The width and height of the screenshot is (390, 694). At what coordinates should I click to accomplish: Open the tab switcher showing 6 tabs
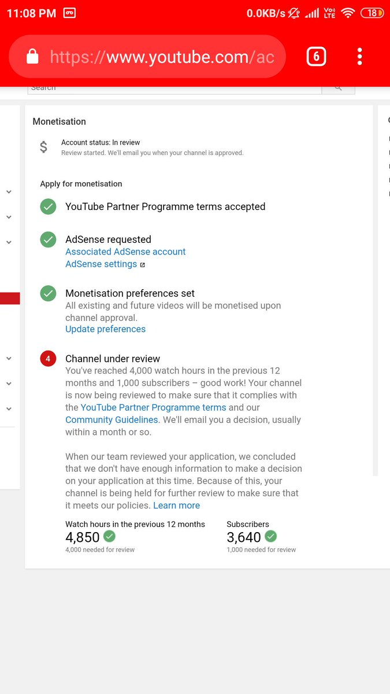316,57
